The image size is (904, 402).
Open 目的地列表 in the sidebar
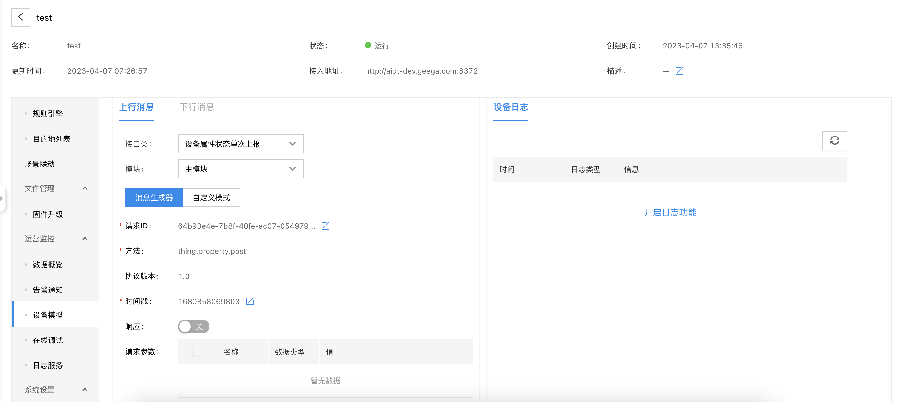pos(55,139)
